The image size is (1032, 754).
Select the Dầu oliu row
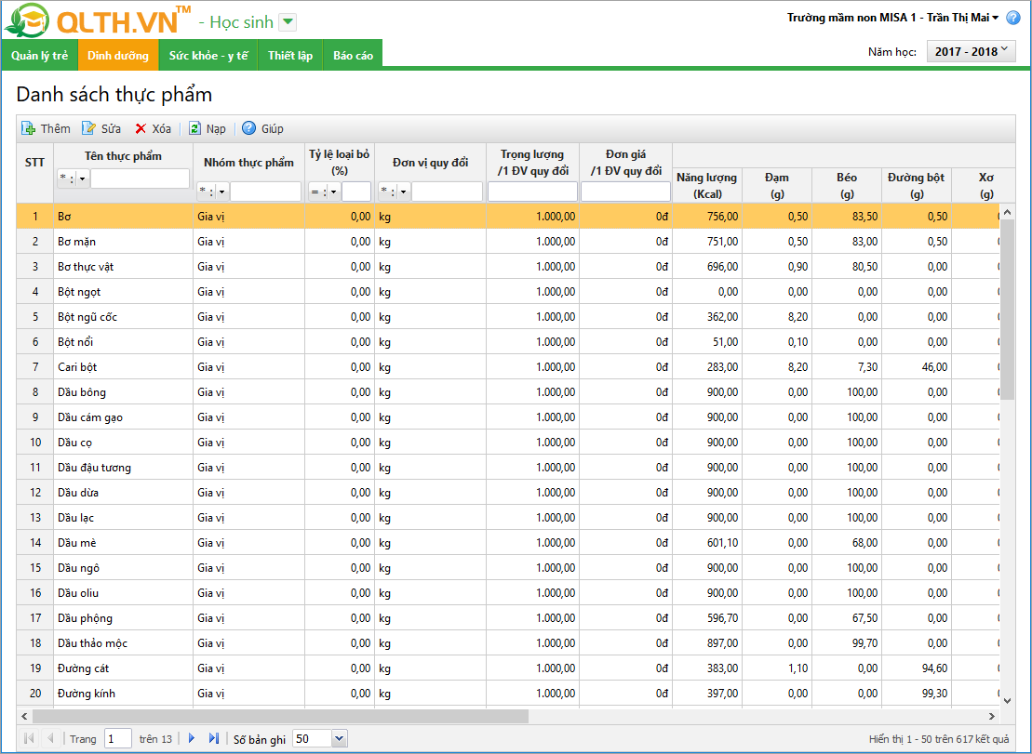pos(79,592)
